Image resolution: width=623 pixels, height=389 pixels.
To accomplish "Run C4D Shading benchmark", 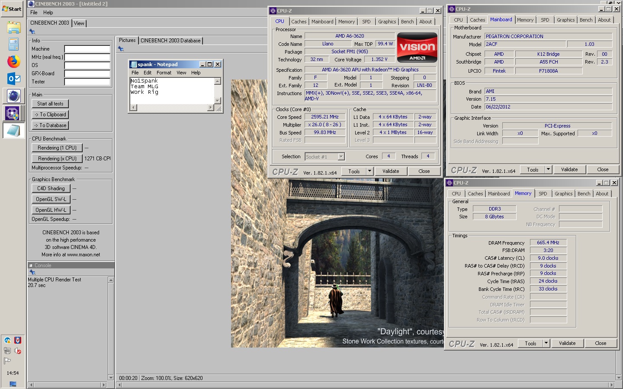I will coord(51,188).
